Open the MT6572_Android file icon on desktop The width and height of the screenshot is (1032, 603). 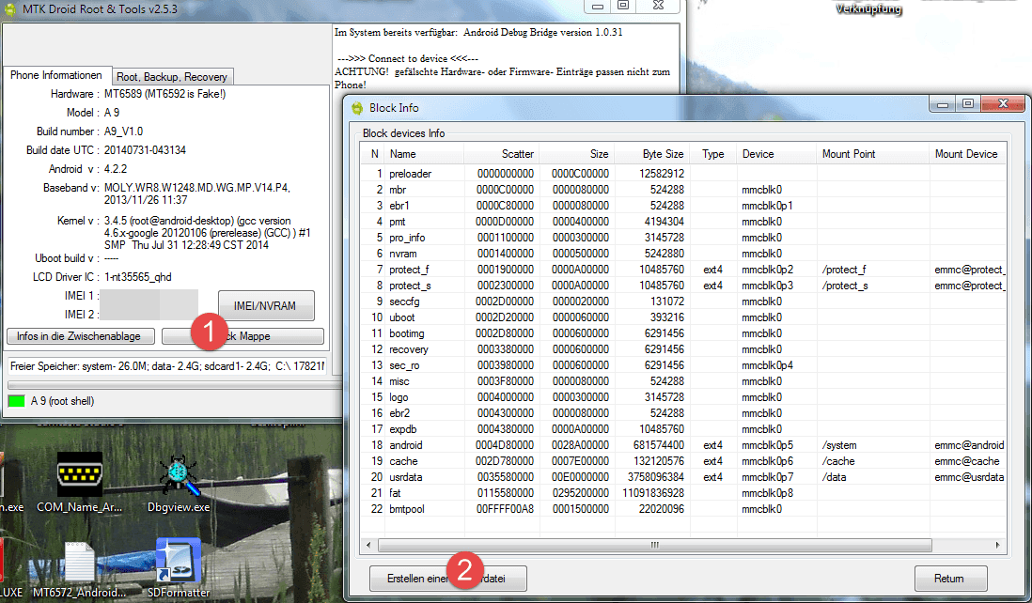coord(79,562)
